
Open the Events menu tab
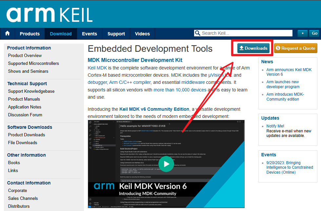pyautogui.click(x=89, y=34)
